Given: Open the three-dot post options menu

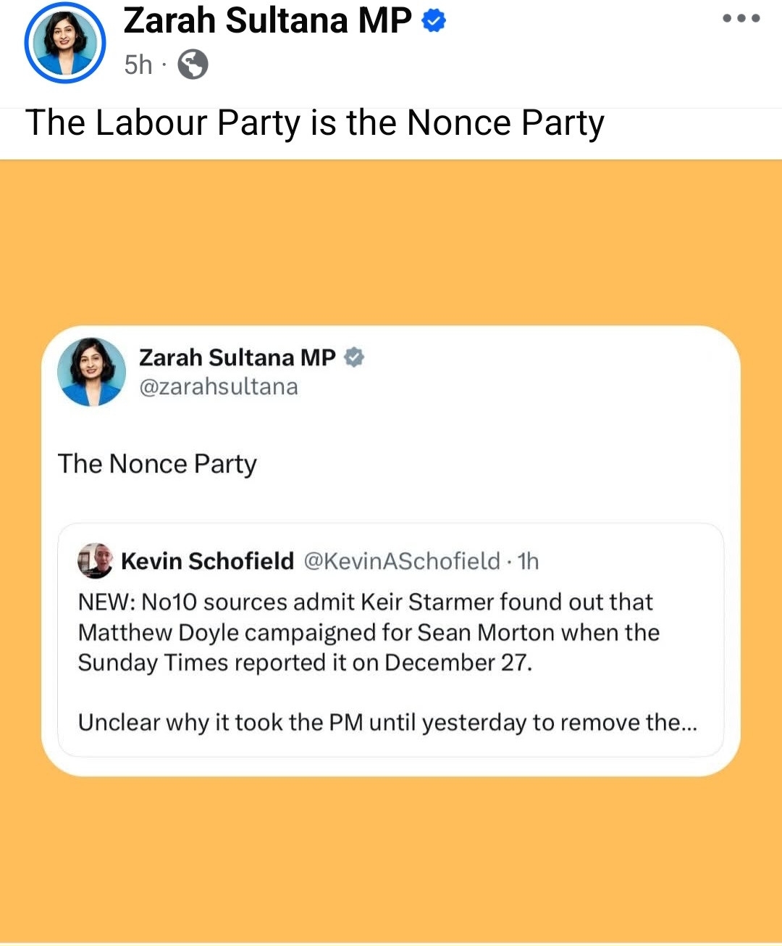Looking at the screenshot, I should (x=741, y=19).
